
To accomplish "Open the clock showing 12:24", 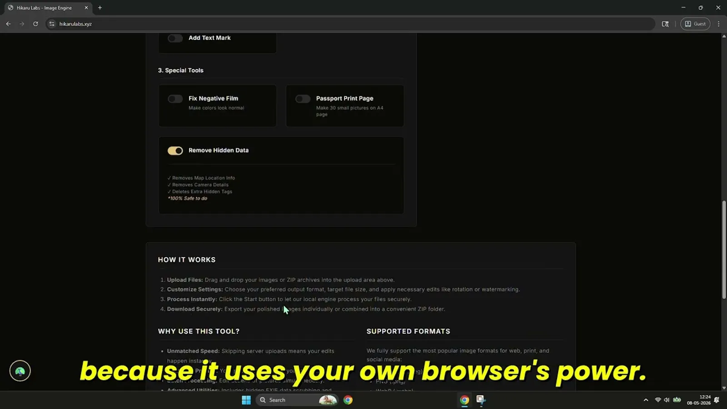I will click(698, 400).
